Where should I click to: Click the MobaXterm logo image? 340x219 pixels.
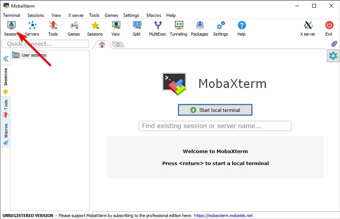point(174,84)
